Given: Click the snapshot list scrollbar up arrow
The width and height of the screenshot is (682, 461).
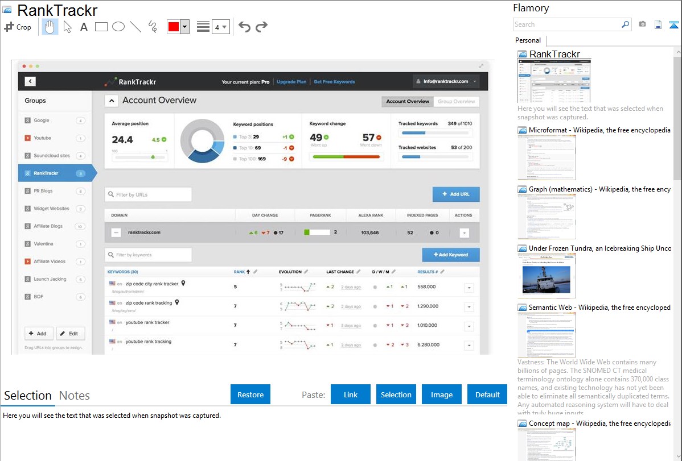Looking at the screenshot, I should pos(678,52).
